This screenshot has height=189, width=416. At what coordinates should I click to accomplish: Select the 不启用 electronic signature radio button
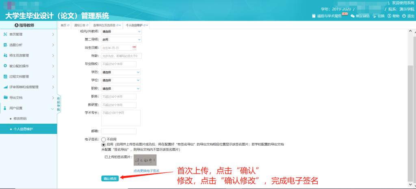coord(104,139)
